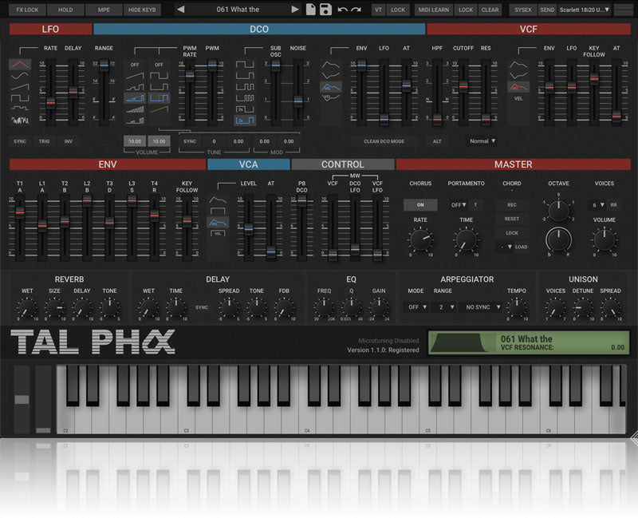
Task: Open the VCF Normal mode dropdown
Action: [482, 141]
